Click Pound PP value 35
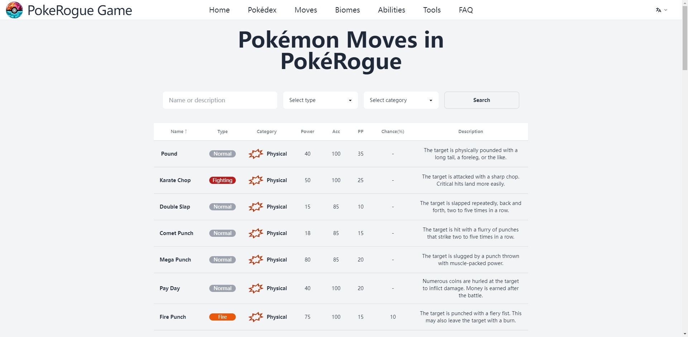Image resolution: width=688 pixels, height=337 pixels. tap(360, 154)
